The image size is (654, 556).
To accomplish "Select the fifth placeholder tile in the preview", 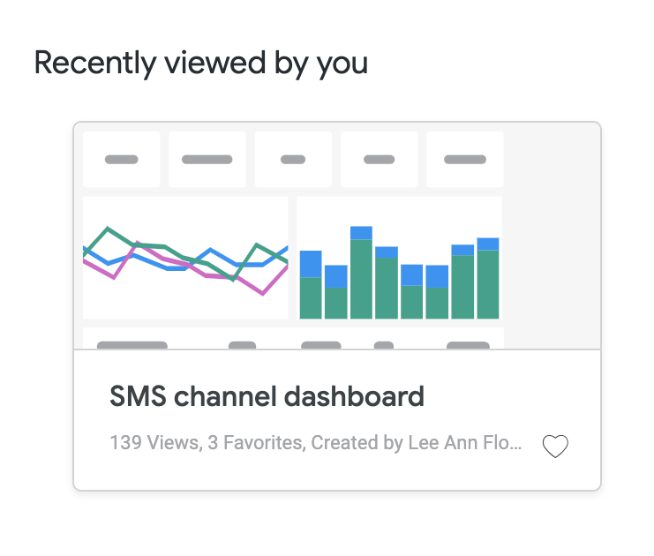I will [x=465, y=160].
